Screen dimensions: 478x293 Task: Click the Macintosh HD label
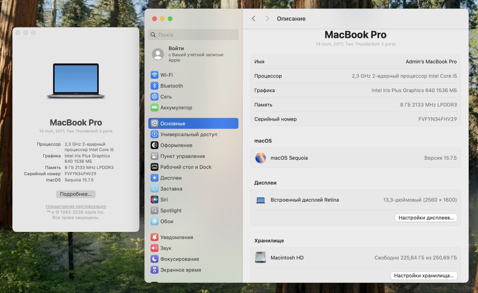click(x=287, y=258)
